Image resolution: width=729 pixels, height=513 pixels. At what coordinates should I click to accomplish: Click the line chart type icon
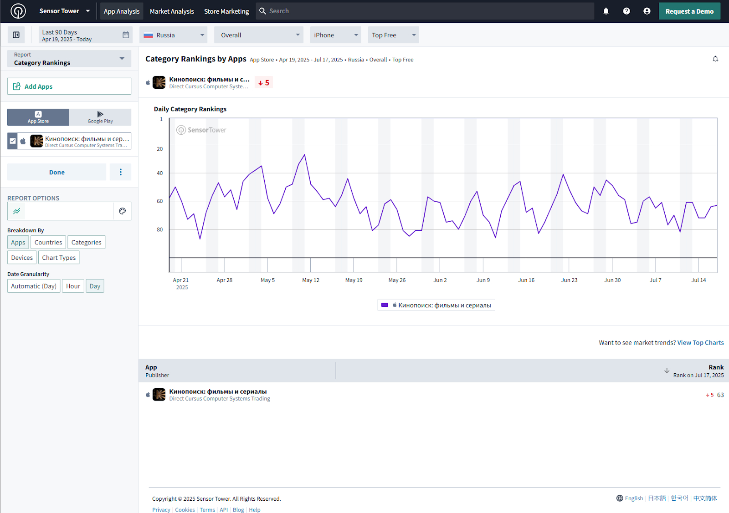17,211
